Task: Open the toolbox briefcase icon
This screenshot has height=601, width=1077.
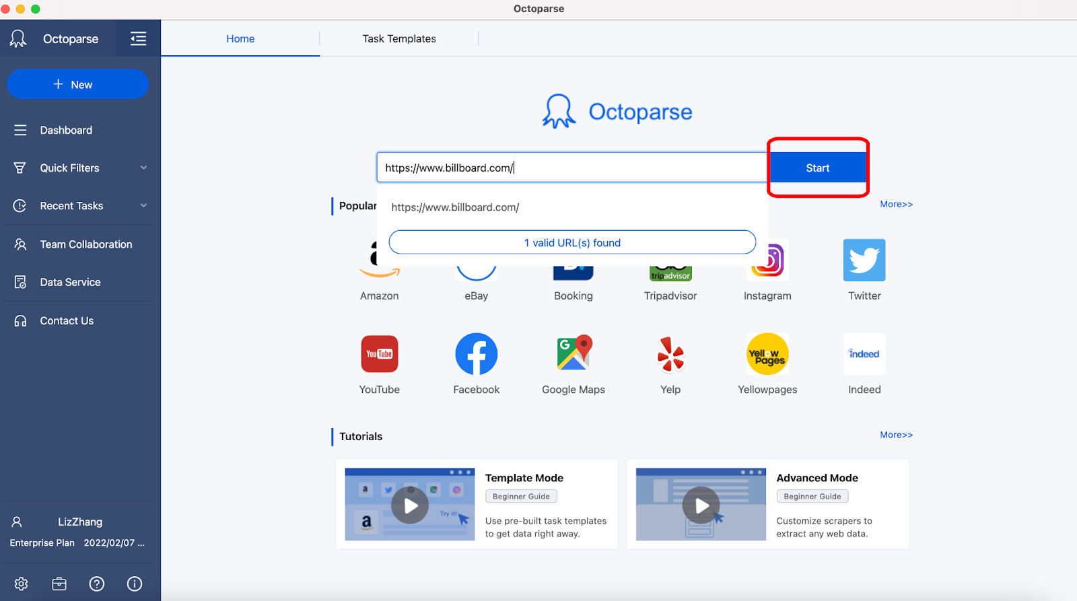Action: [x=59, y=584]
